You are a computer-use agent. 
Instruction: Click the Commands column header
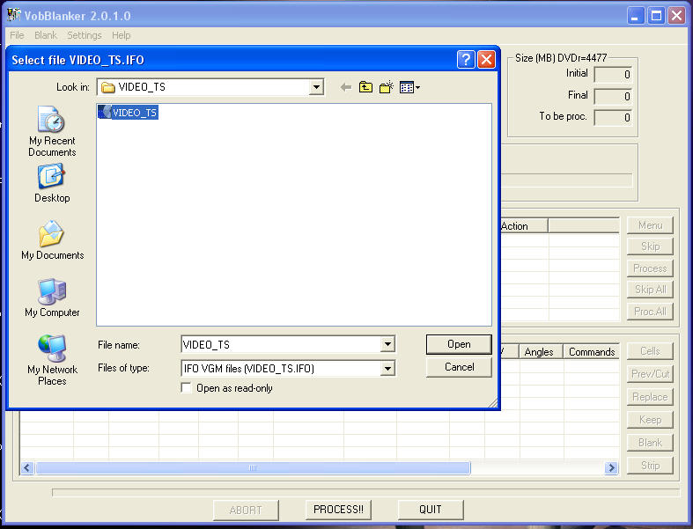592,352
